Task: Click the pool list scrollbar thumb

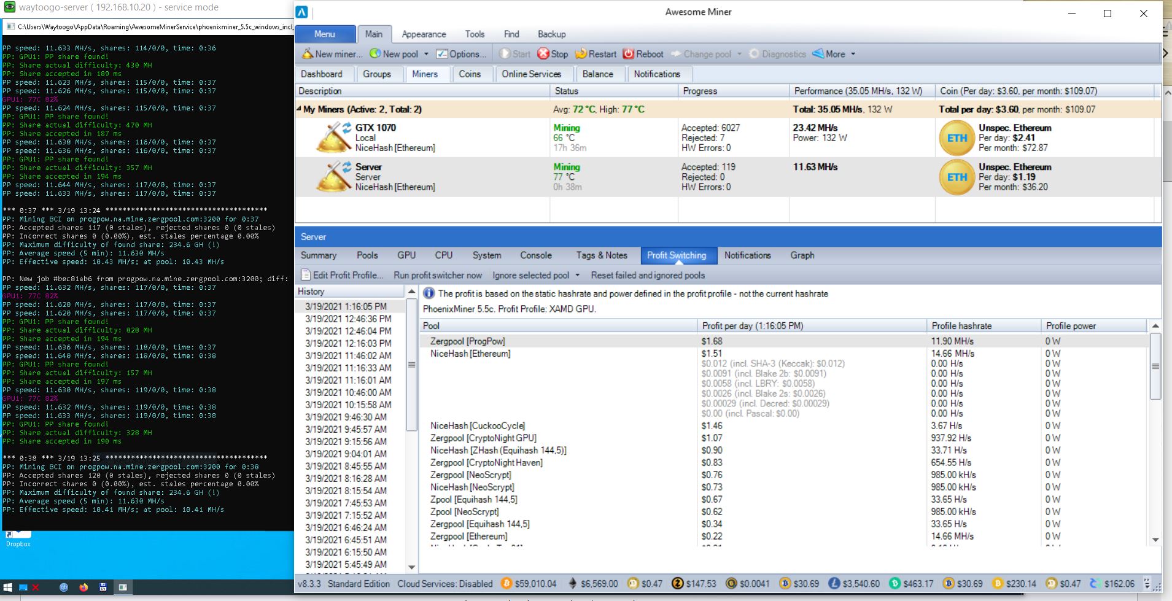Action: 1155,366
